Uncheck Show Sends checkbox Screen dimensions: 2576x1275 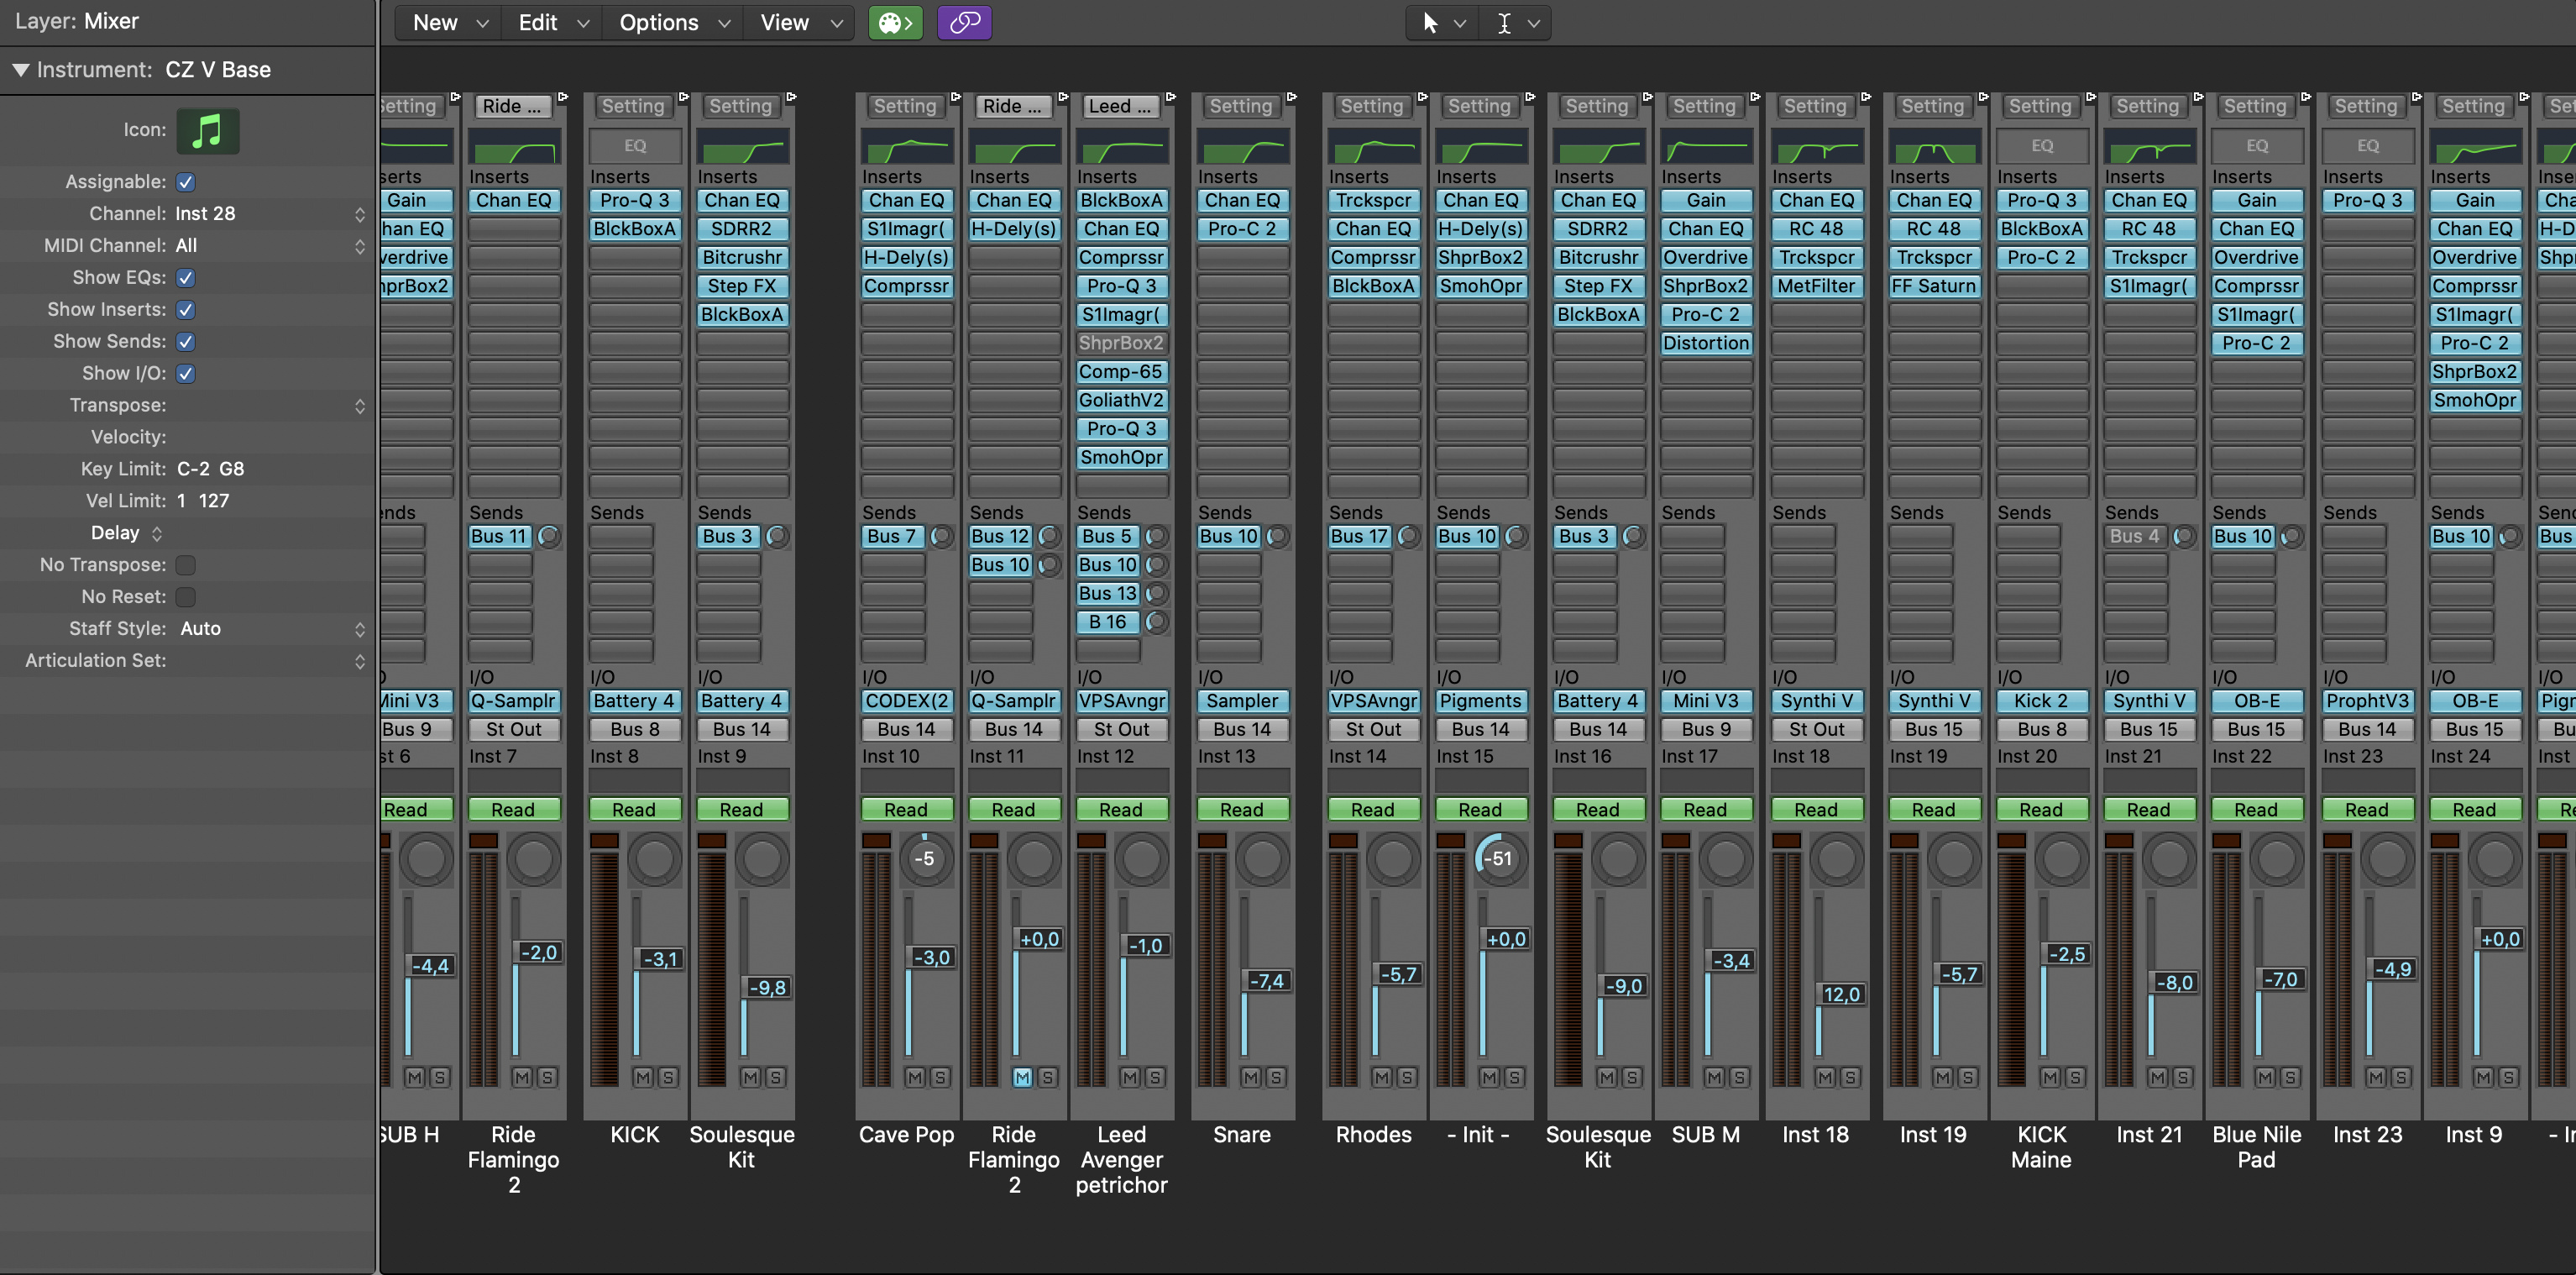click(x=185, y=342)
